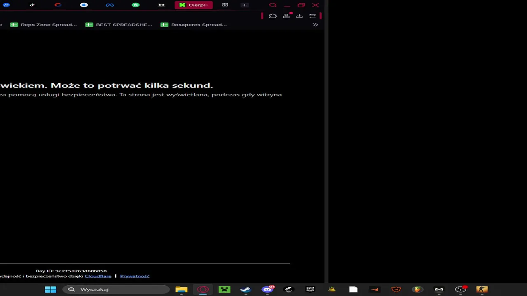Open Epic Games Launcher from taskbar
527x296 pixels.
(310, 289)
